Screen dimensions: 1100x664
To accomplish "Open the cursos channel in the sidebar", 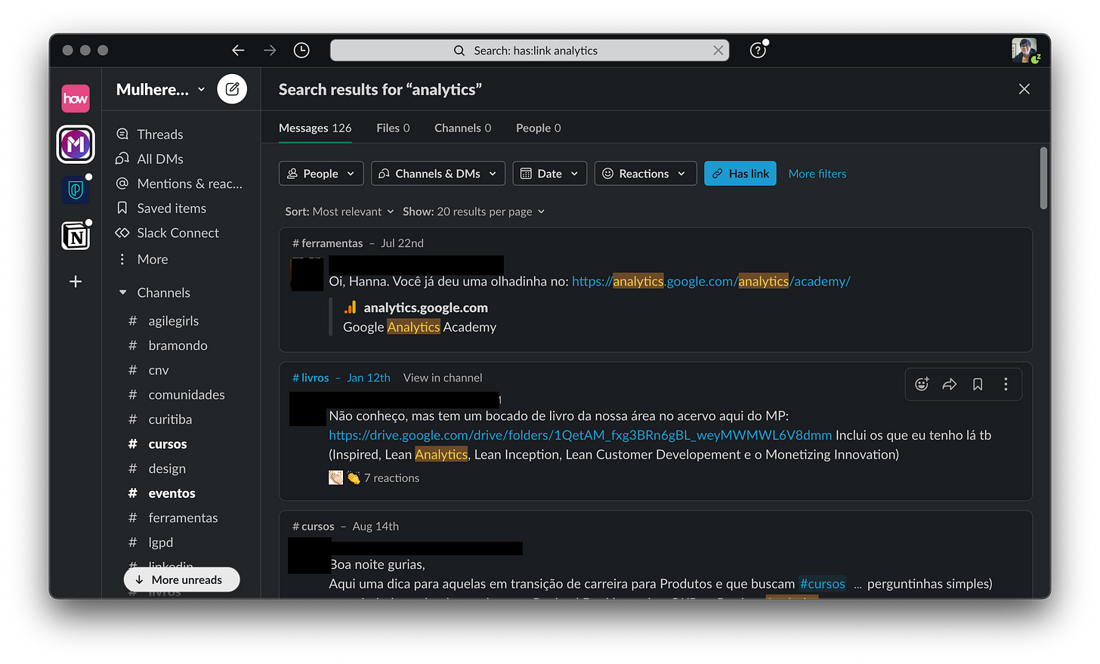I will [x=167, y=444].
